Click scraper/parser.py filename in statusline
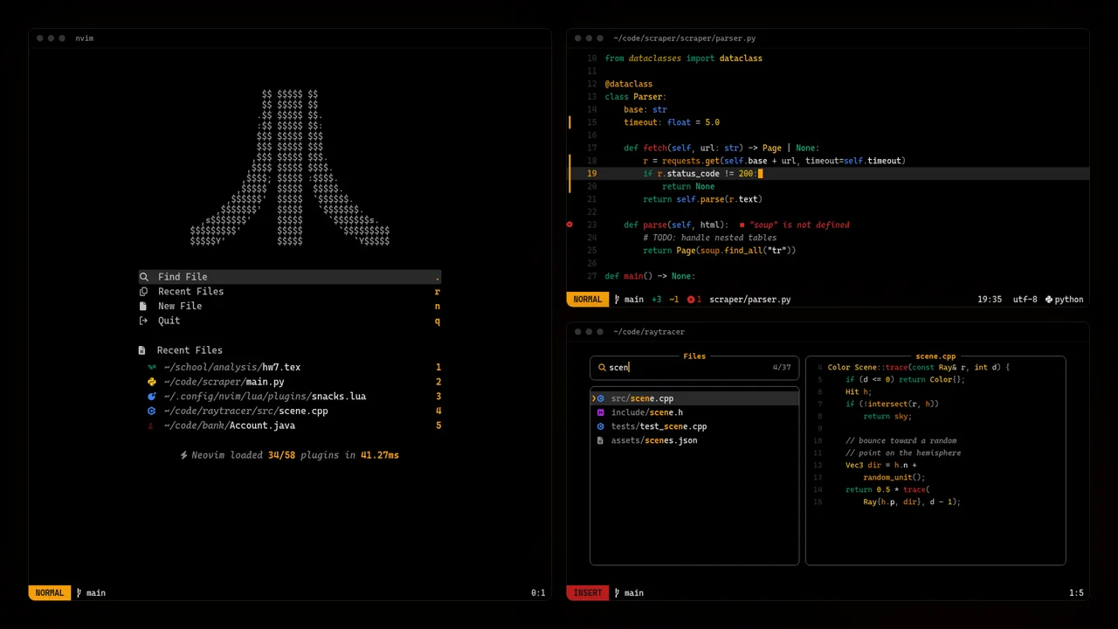This screenshot has height=629, width=1118. point(750,300)
